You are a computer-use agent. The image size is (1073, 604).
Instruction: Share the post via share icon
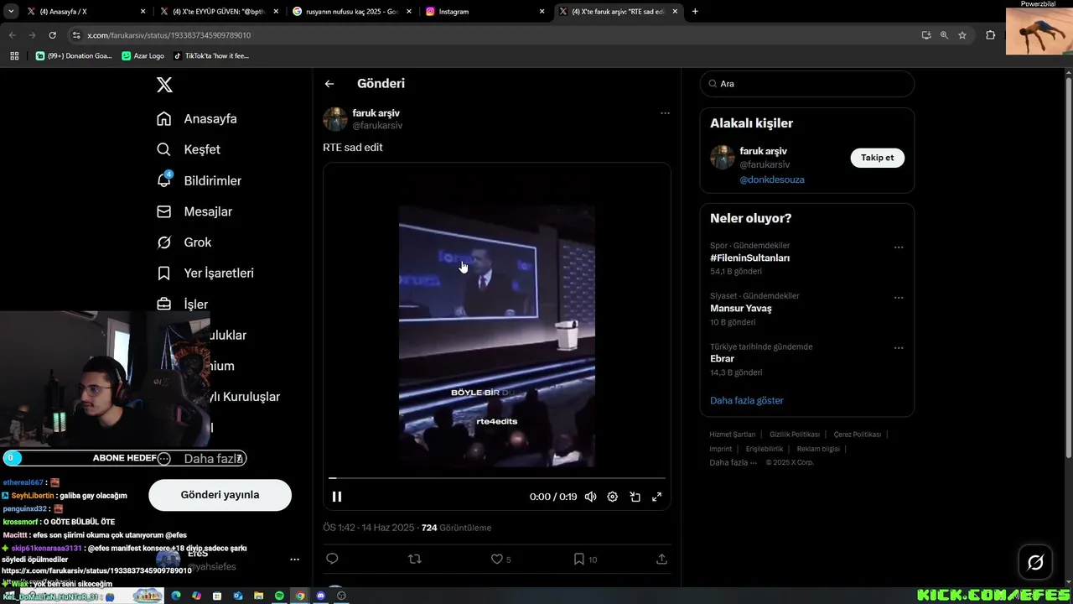(x=661, y=559)
